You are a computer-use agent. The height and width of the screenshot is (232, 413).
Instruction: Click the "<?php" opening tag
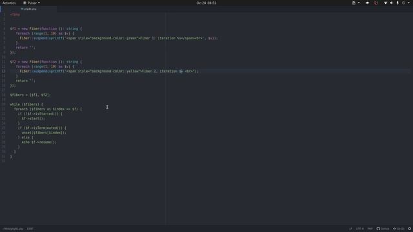click(15, 14)
